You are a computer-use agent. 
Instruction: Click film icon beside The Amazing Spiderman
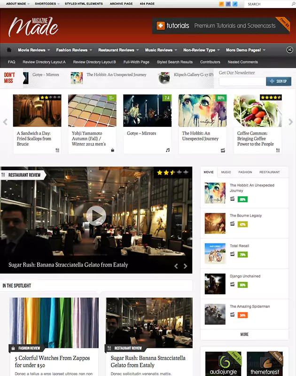pyautogui.click(x=232, y=314)
